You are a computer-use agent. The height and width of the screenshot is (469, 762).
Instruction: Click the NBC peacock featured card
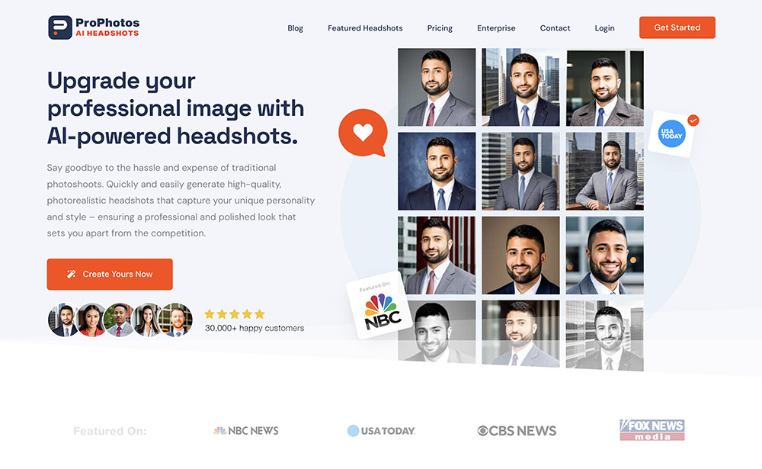click(379, 305)
